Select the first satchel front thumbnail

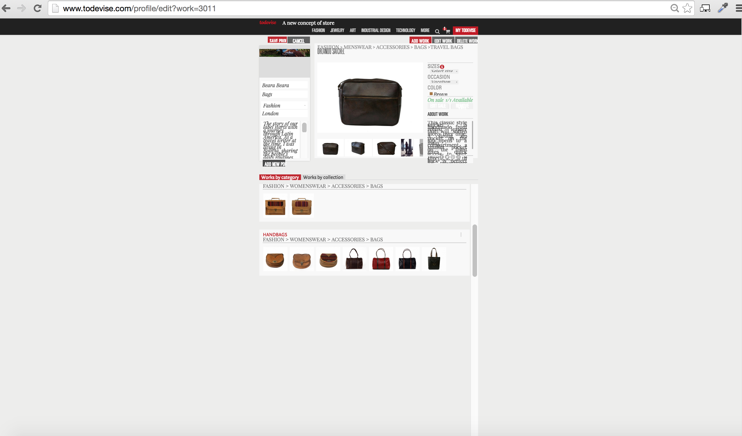tap(330, 148)
